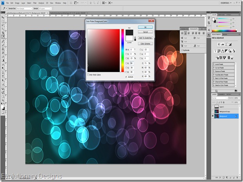Click inside the red color field square
Viewport: 243px width, 182px height.
[x=104, y=50]
